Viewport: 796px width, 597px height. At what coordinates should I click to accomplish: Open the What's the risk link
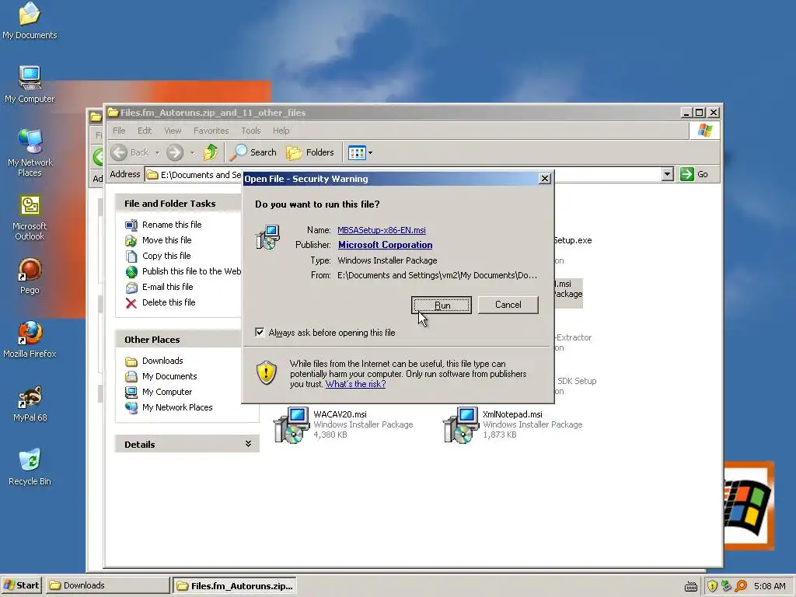355,384
